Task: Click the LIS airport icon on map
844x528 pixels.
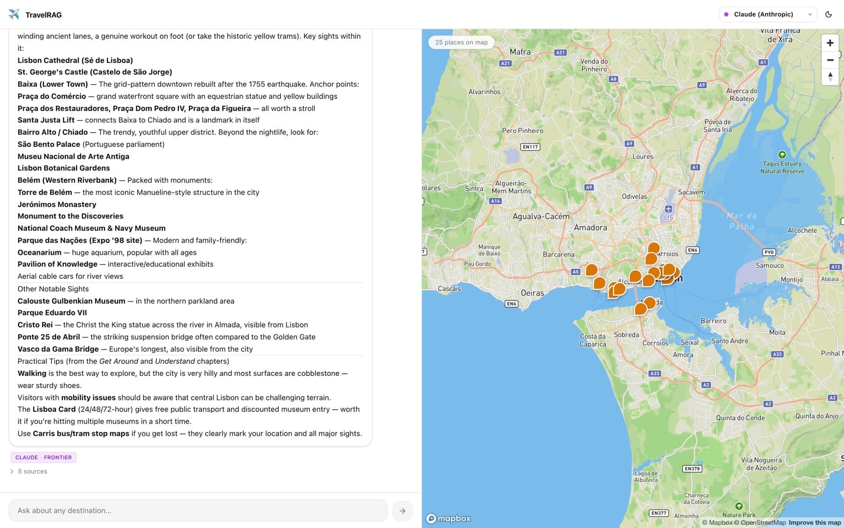Action: [x=668, y=209]
